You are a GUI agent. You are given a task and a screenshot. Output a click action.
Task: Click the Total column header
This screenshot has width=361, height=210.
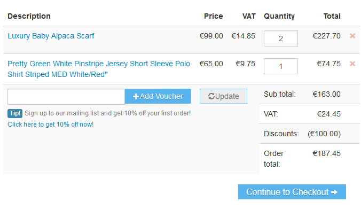point(332,16)
